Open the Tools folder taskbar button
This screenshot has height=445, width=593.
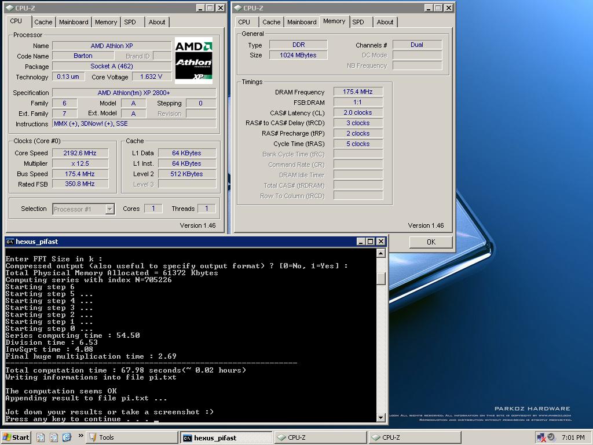point(131,437)
